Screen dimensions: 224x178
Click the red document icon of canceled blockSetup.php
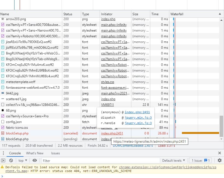[3, 133]
